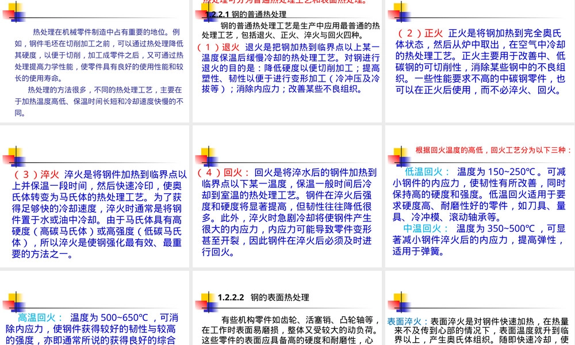This screenshot has height=345, width=575.
Task: Click the label 中温回火：
Action: [x=426, y=228]
